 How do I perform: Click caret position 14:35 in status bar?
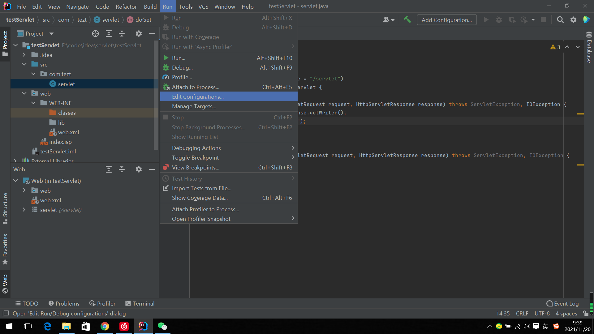coord(503,314)
